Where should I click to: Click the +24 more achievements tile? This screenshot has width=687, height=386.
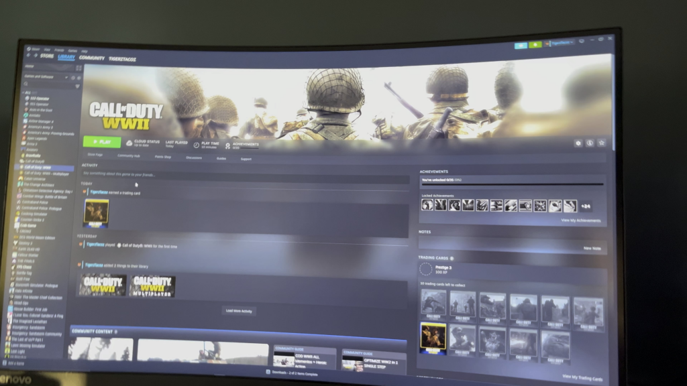coord(586,206)
